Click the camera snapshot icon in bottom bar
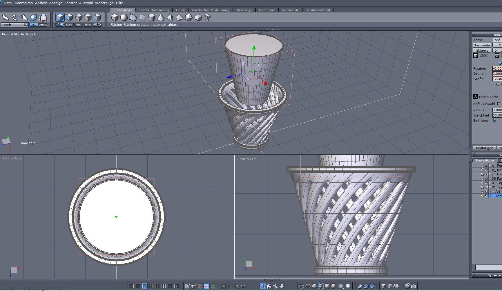 tap(414, 286)
